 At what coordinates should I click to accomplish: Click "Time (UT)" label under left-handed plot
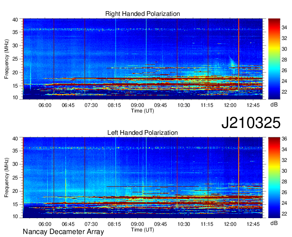[143, 230]
